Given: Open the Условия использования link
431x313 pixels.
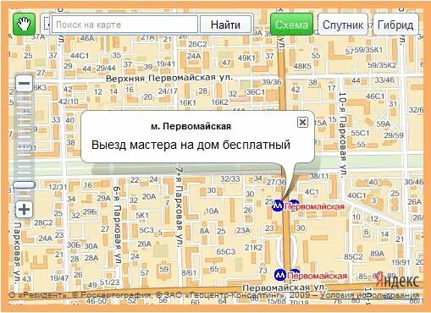Looking at the screenshot, I should click(369, 295).
